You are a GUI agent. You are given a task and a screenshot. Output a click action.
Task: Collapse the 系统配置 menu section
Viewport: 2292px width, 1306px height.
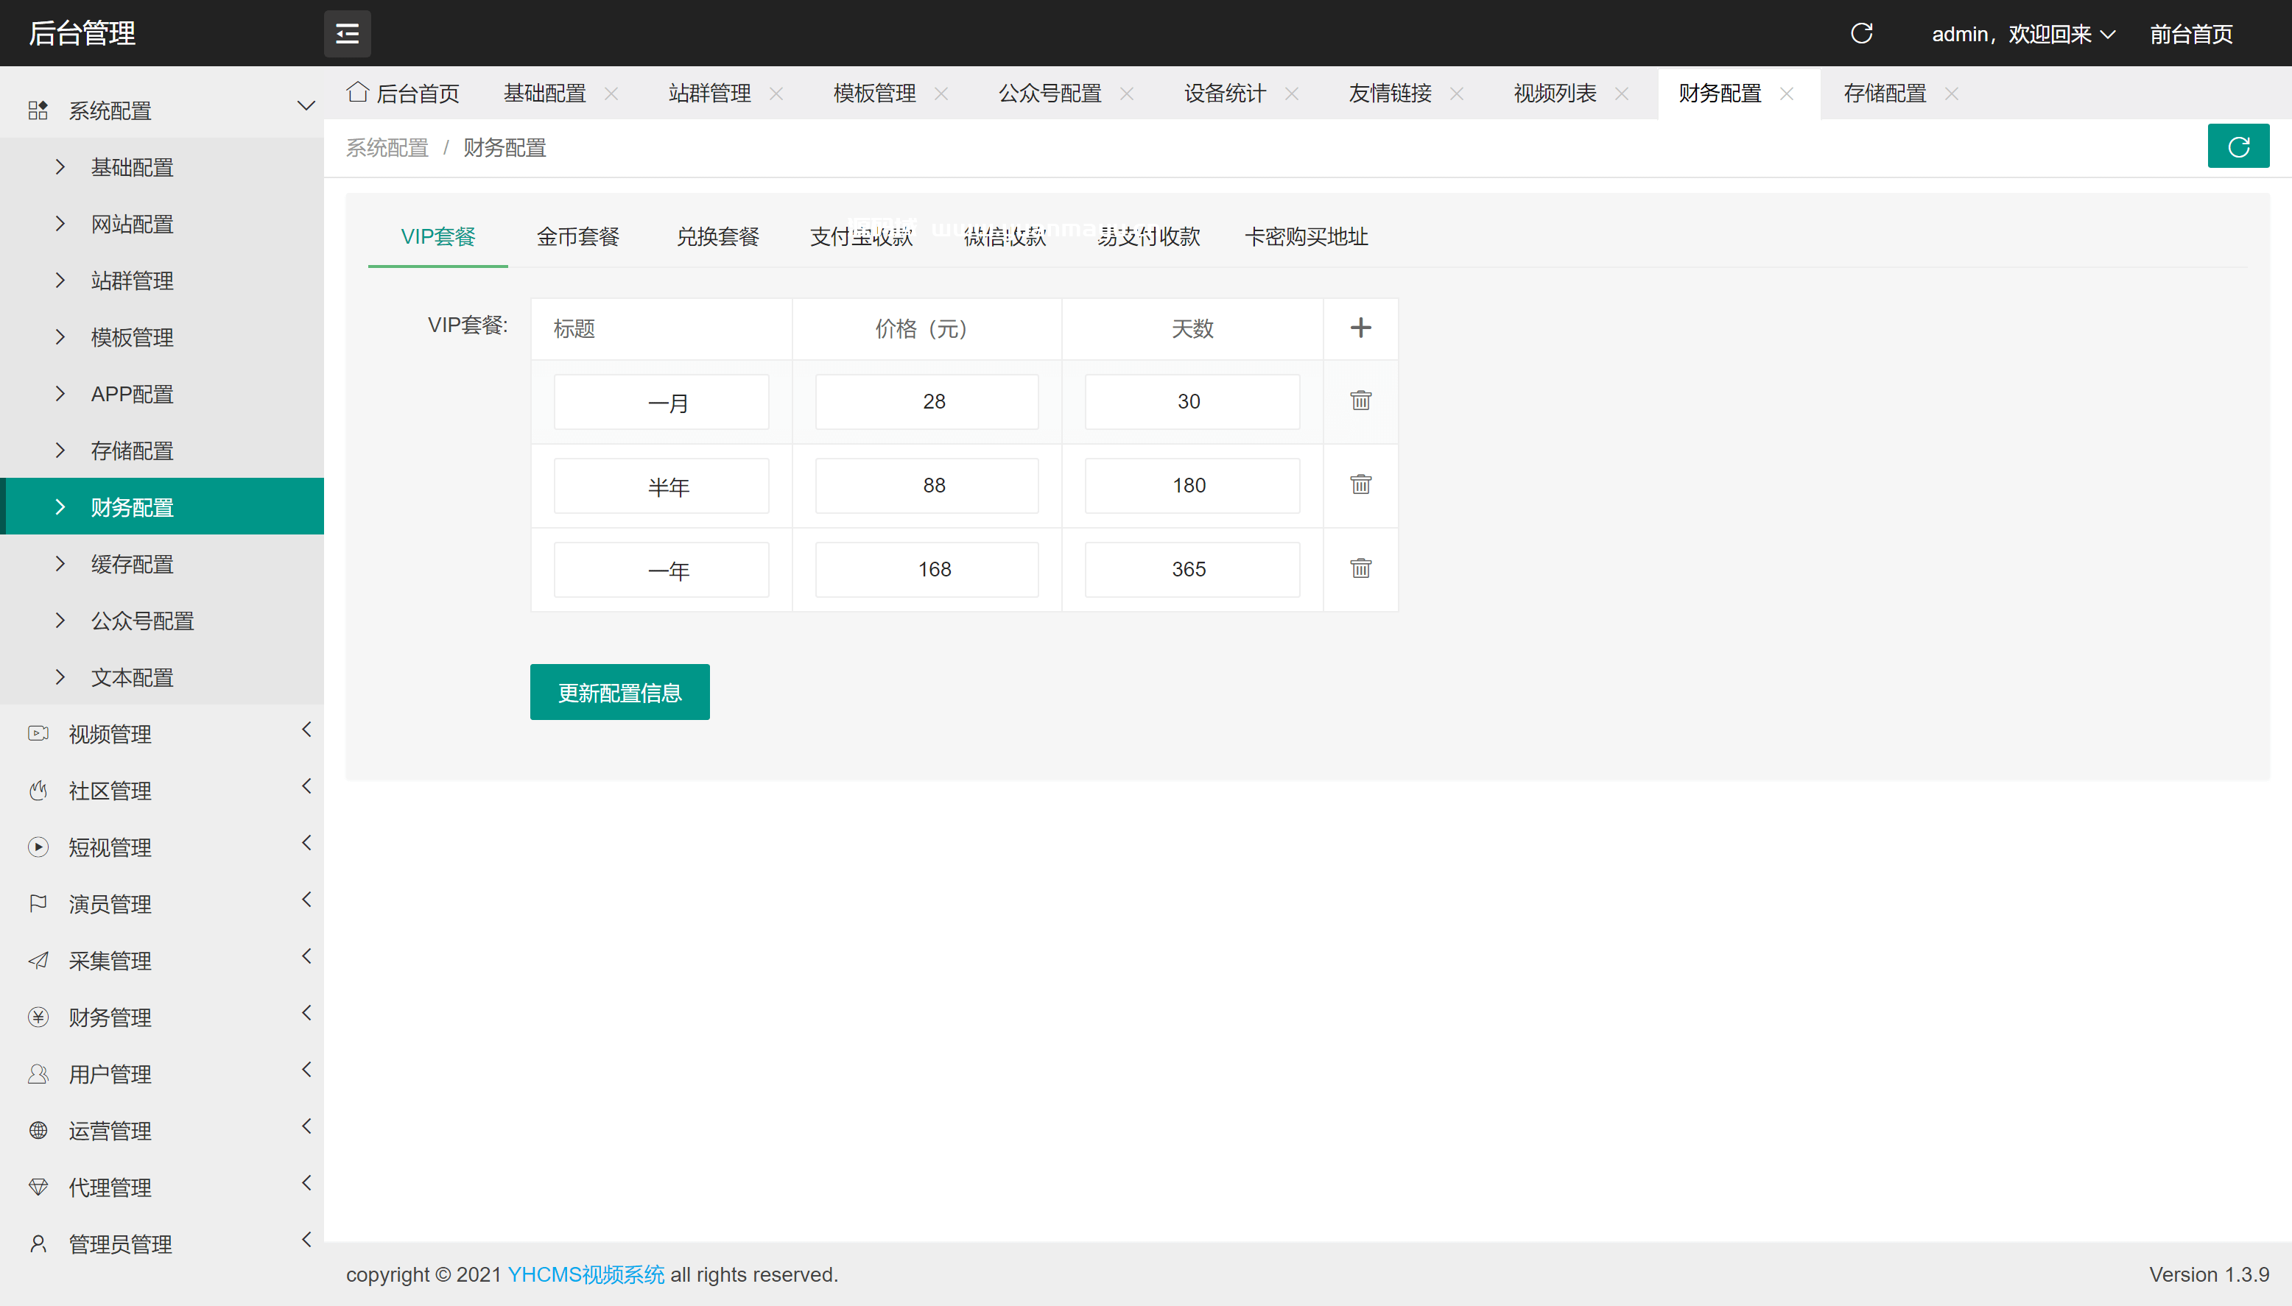click(306, 105)
